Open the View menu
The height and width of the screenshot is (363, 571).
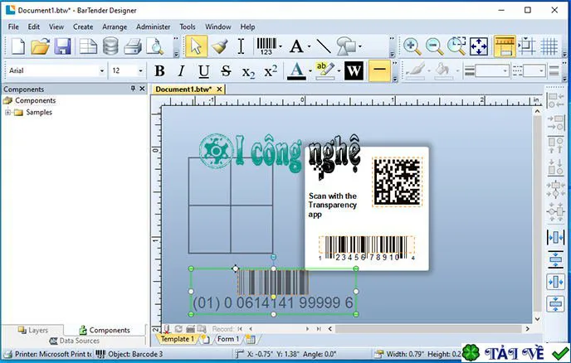(x=56, y=27)
